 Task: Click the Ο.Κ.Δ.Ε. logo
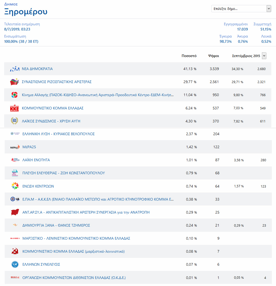tap(15, 277)
